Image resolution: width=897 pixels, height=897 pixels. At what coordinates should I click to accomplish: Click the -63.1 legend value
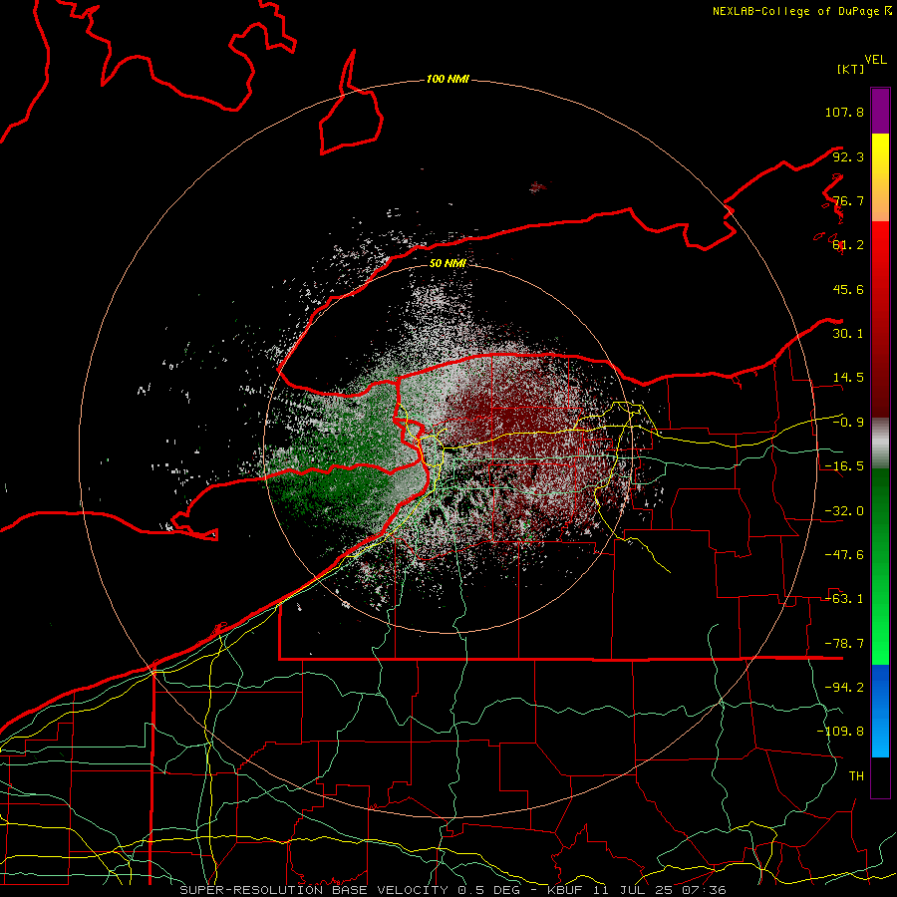tap(844, 599)
